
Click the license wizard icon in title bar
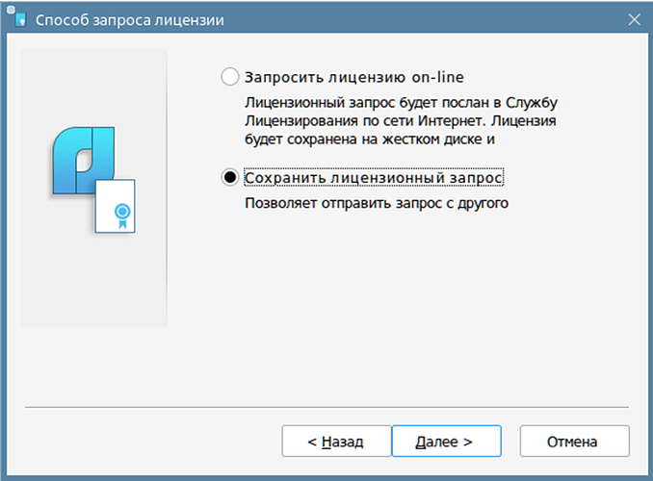point(17,17)
